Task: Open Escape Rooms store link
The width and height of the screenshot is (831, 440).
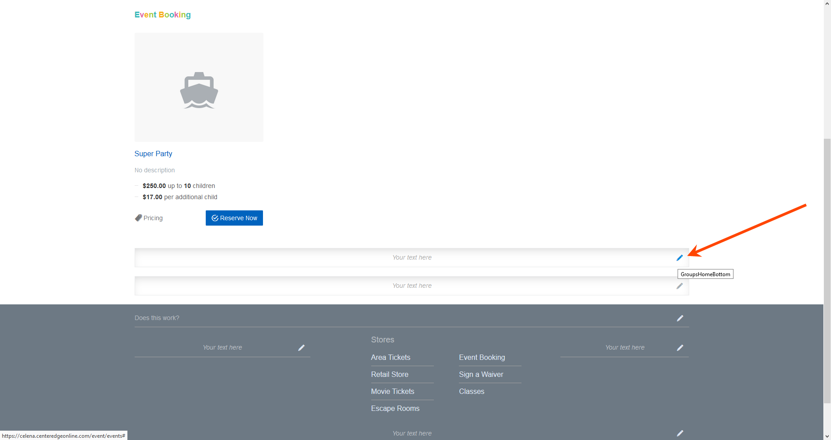Action: click(395, 408)
